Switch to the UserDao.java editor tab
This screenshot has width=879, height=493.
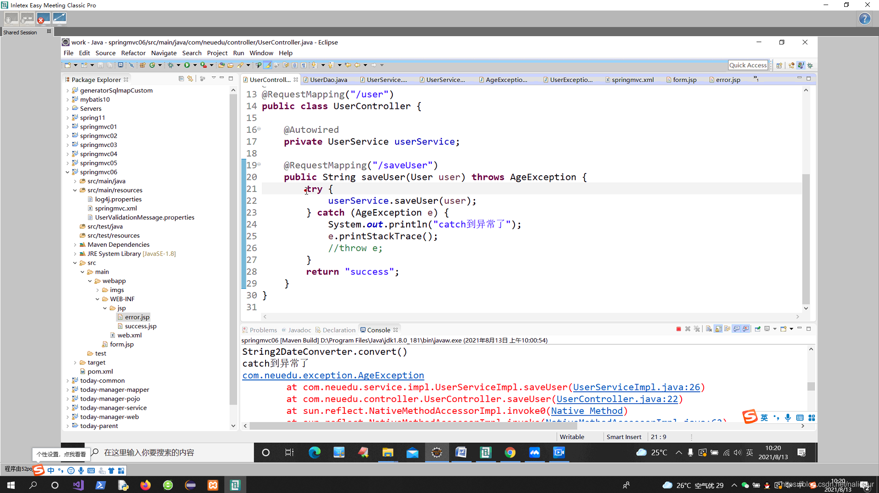tap(328, 80)
